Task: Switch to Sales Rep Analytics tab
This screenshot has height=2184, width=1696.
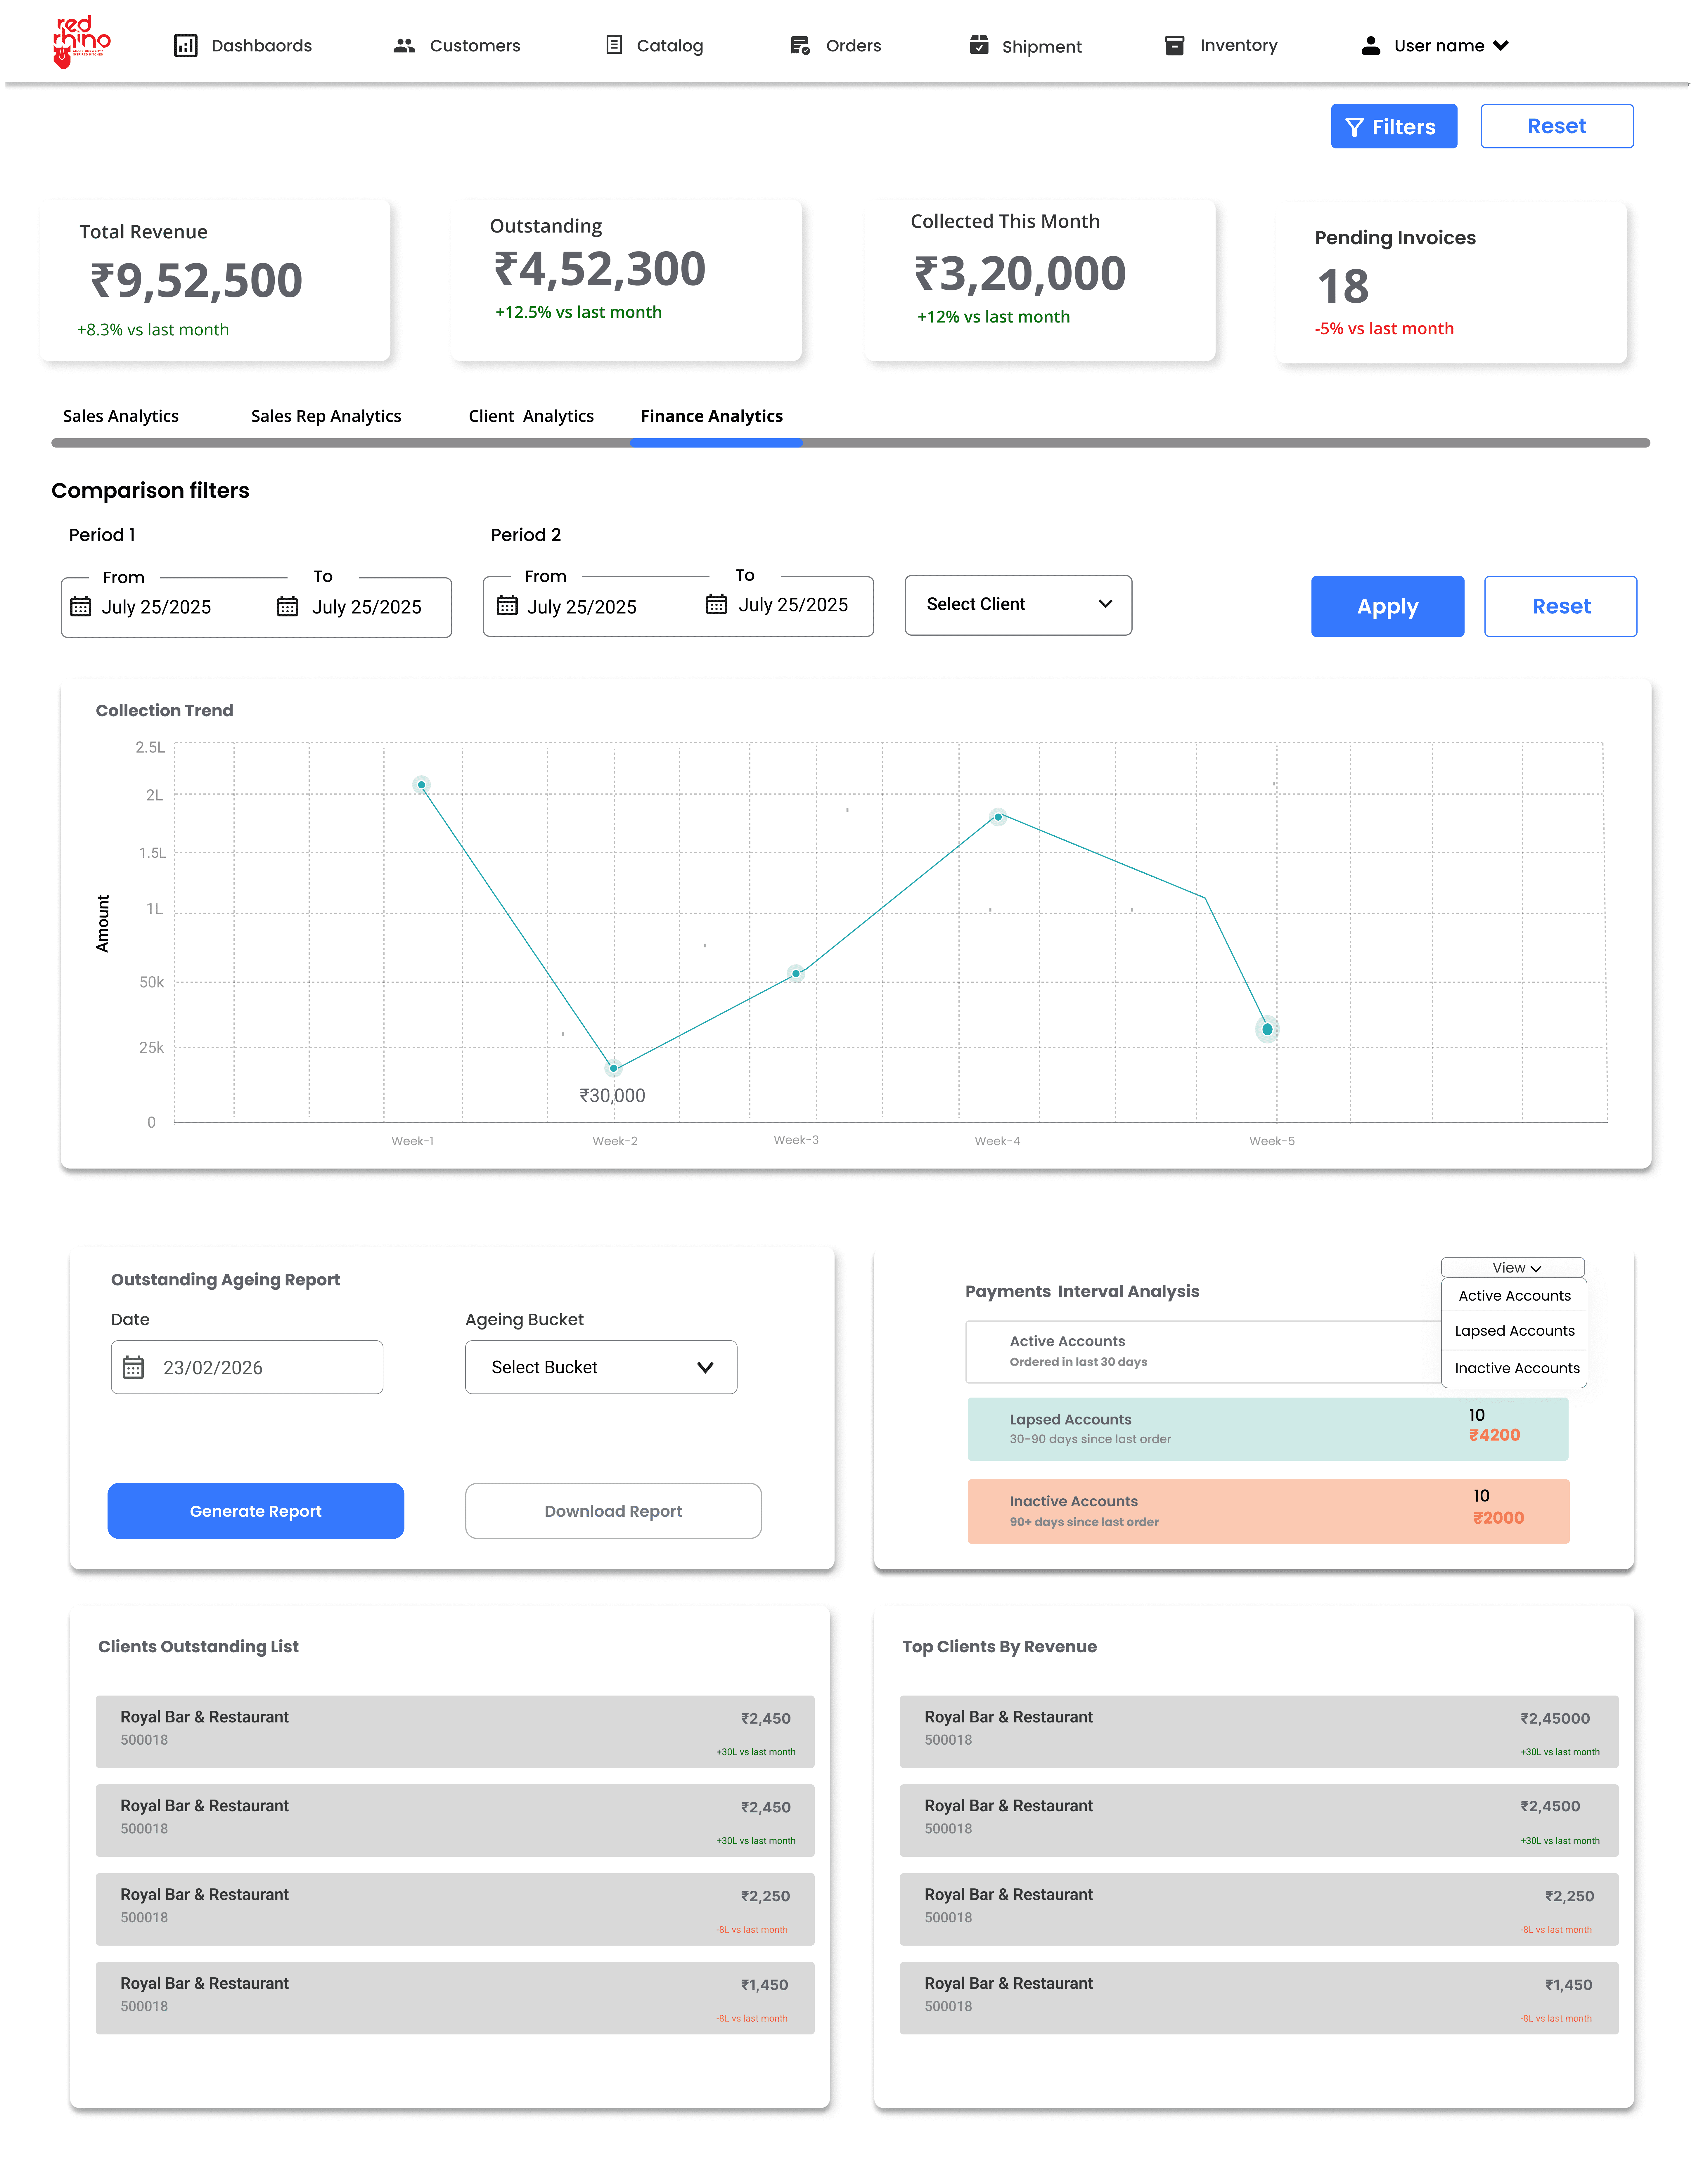Action: click(x=326, y=416)
